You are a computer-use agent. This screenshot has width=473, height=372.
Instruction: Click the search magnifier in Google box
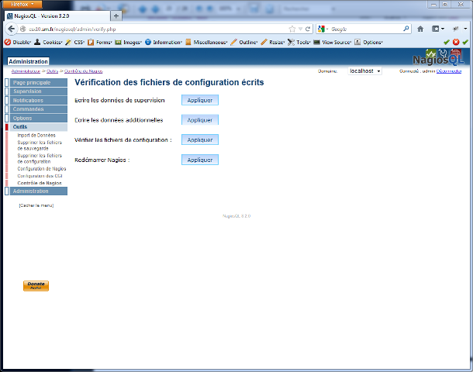(406, 29)
